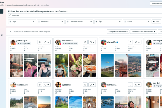Open the sarahlamrani profile name link
Image resolution: width=162 pixels, height=108 pixels.
click(x=67, y=41)
